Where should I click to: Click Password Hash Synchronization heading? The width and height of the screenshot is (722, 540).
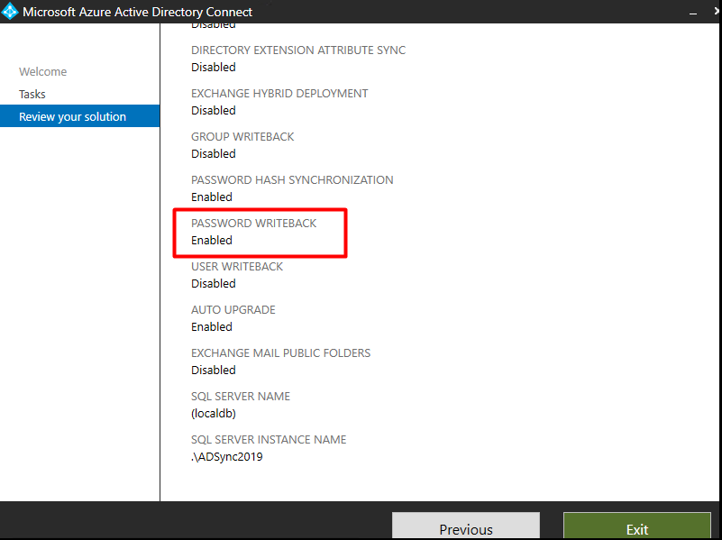[292, 180]
